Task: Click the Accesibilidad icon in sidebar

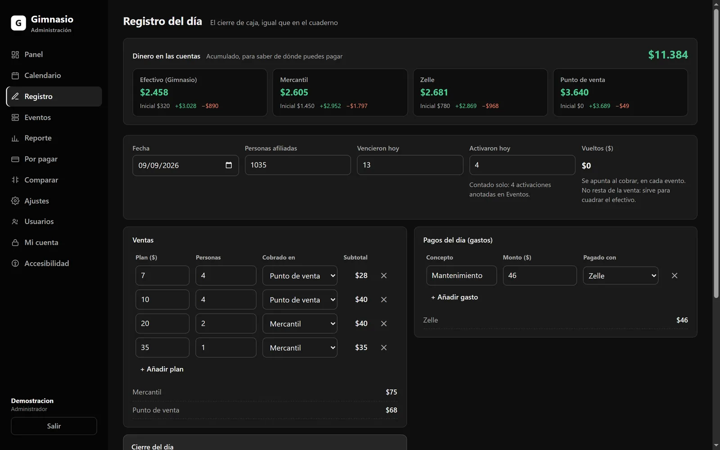Action: (x=15, y=263)
